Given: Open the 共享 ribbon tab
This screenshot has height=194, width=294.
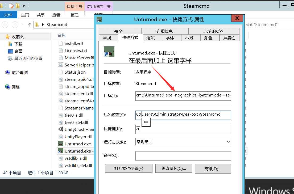Looking at the screenshot, I should pos(40,15).
